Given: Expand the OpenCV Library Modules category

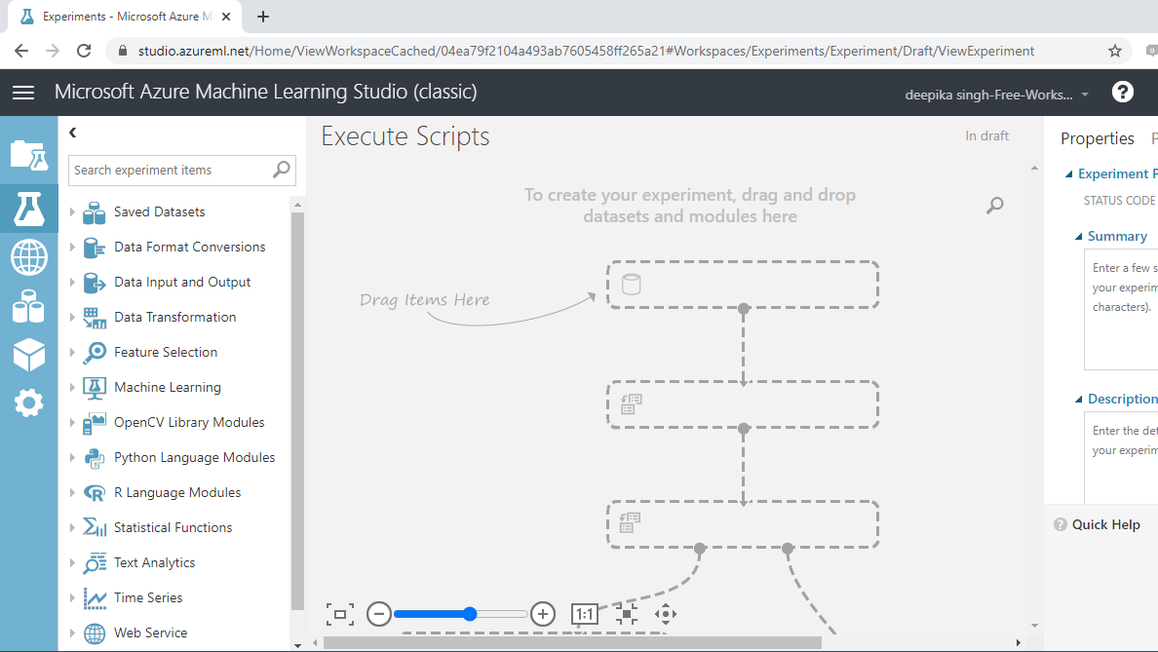Looking at the screenshot, I should point(72,422).
